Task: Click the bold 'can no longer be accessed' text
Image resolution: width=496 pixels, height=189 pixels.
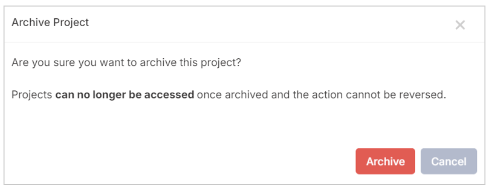Action: (x=125, y=94)
